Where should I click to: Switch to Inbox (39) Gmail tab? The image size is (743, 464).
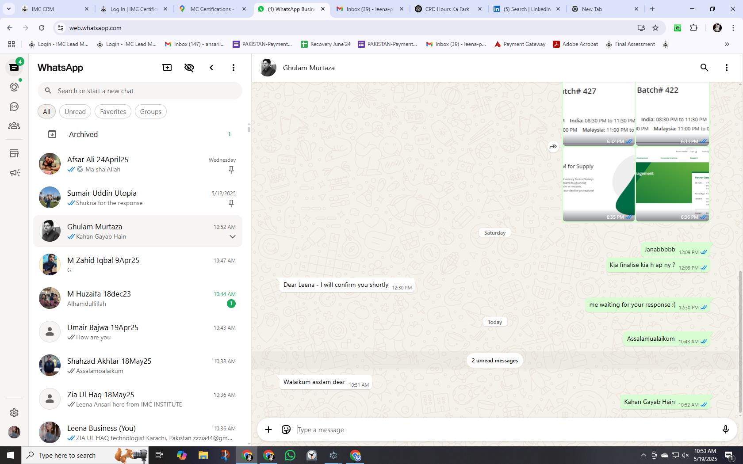click(x=370, y=9)
